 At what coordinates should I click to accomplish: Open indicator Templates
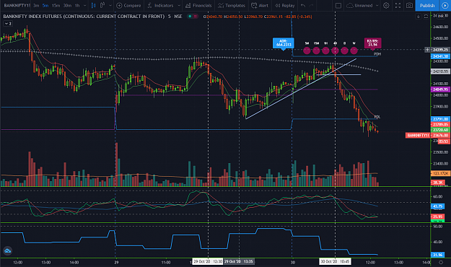coord(232,6)
